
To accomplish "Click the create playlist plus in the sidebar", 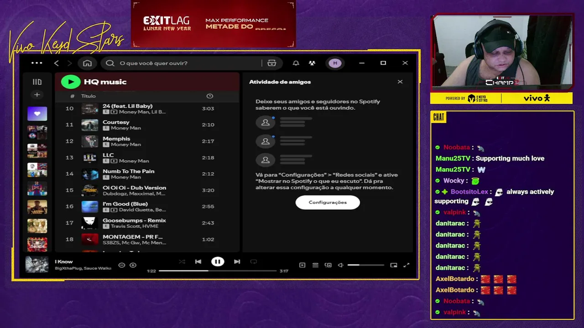I will (37, 95).
